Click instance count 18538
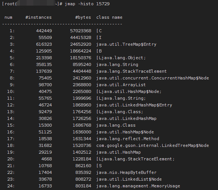The height and width of the screenshot is (190, 218). click(x=45, y=139)
